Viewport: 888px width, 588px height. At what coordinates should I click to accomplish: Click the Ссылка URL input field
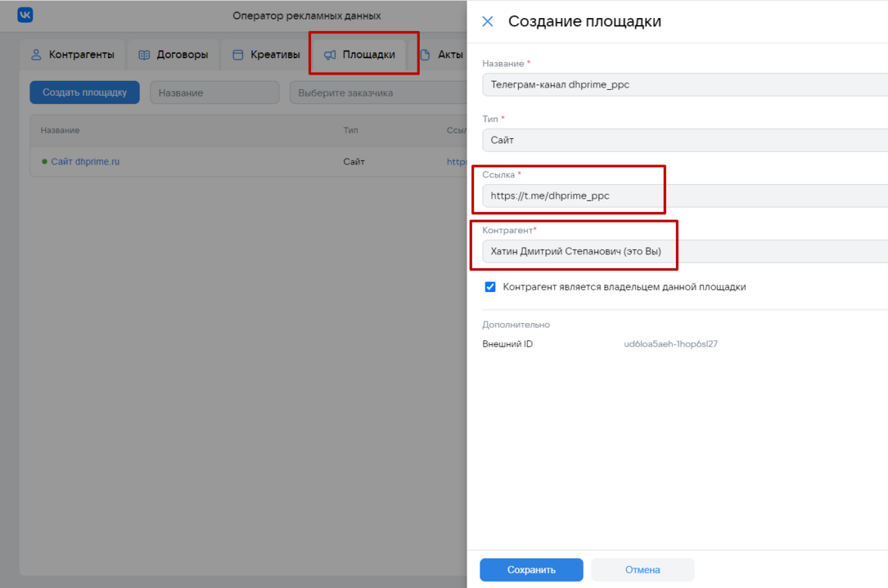point(683,196)
